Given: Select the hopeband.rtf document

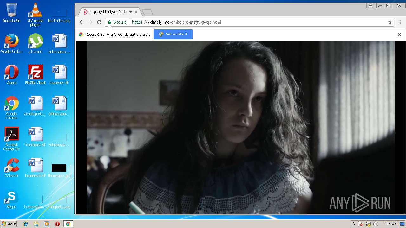Looking at the screenshot, I should tap(35, 168).
